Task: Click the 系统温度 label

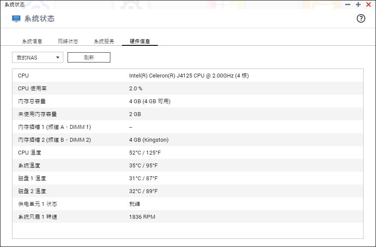Action: click(x=29, y=165)
